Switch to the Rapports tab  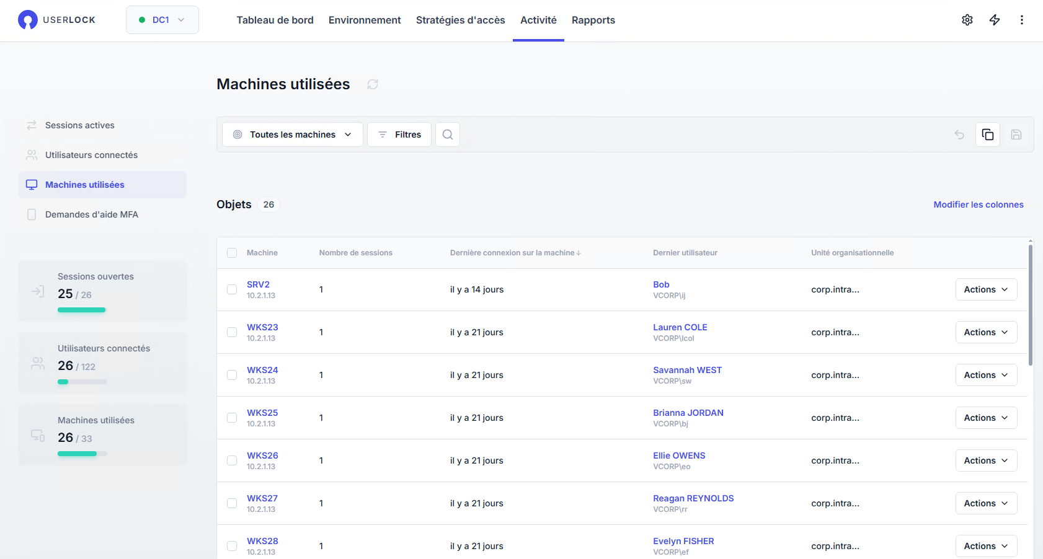[593, 20]
